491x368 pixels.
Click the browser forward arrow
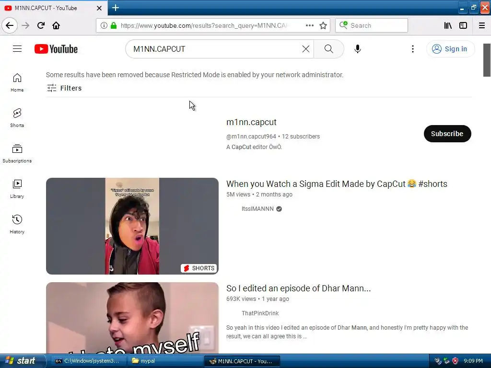(x=25, y=25)
